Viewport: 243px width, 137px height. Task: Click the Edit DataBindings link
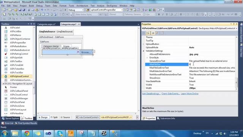[151, 94]
